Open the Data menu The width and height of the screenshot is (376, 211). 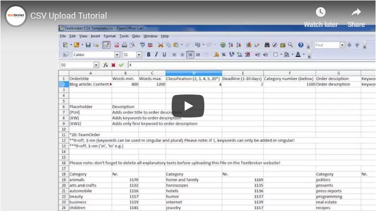136,36
